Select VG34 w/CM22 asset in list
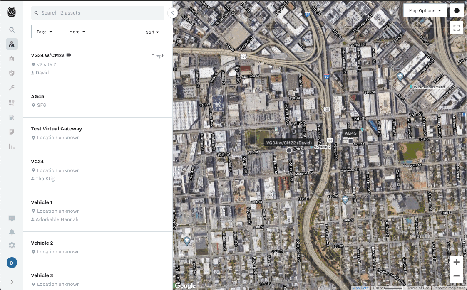This screenshot has height=290, width=467. click(x=97, y=64)
